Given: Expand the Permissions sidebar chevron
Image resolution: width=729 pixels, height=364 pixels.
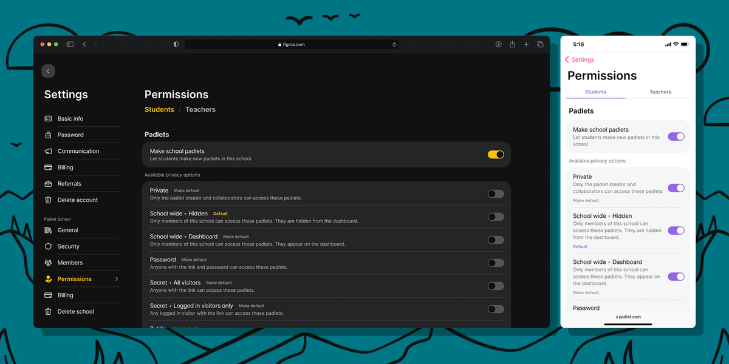Looking at the screenshot, I should (117, 279).
